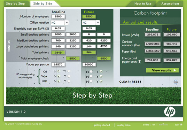Select Baseline UPD N radio button
The width and height of the screenshot is (187, 130).
[59, 81]
